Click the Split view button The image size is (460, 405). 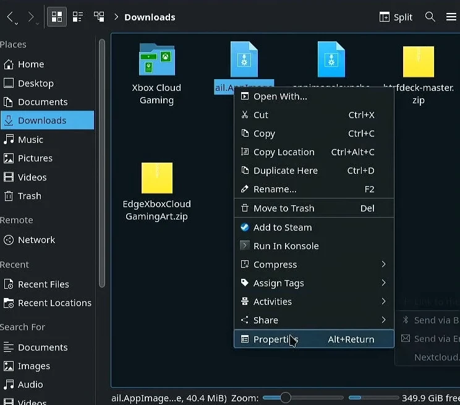(396, 17)
